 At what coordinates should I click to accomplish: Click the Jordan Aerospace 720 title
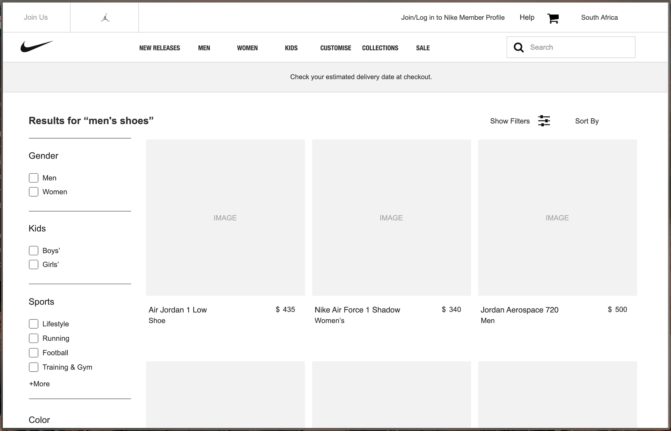[519, 310]
